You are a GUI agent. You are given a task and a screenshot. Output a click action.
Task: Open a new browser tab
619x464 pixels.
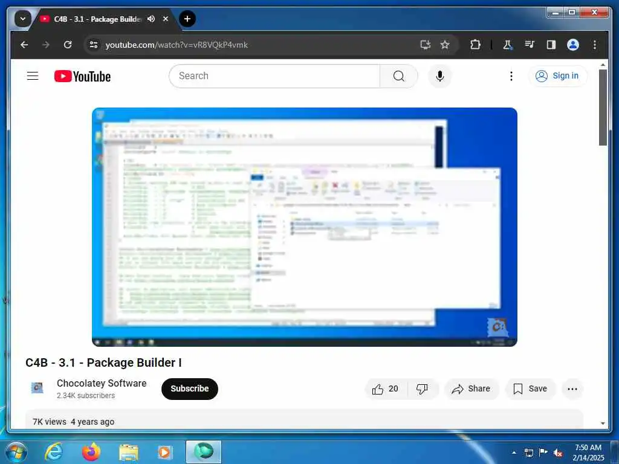pos(187,19)
